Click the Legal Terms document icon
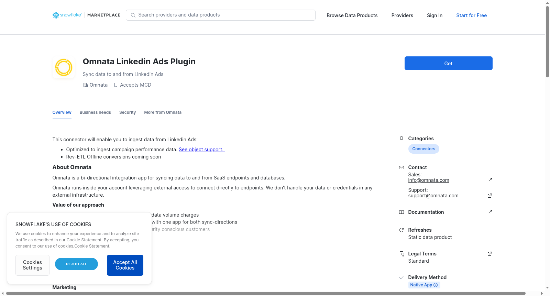 (401, 254)
